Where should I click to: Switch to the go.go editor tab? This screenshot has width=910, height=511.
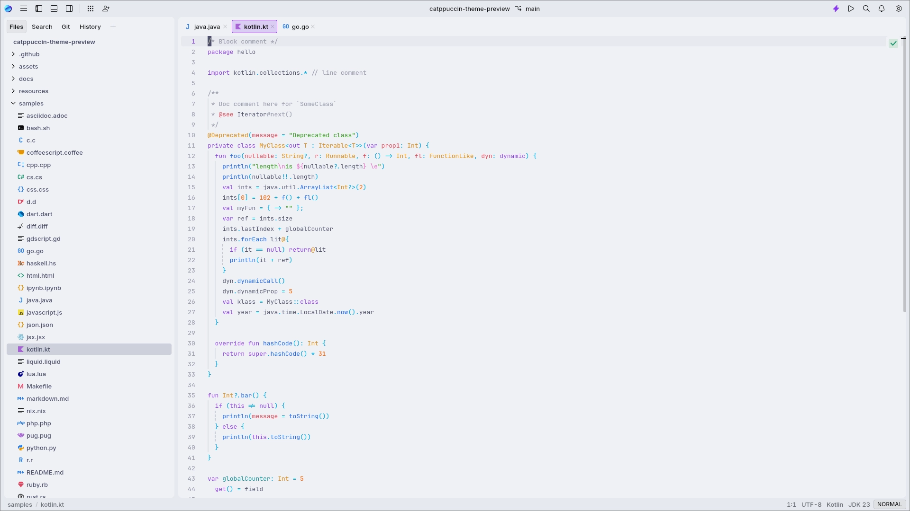(x=300, y=26)
